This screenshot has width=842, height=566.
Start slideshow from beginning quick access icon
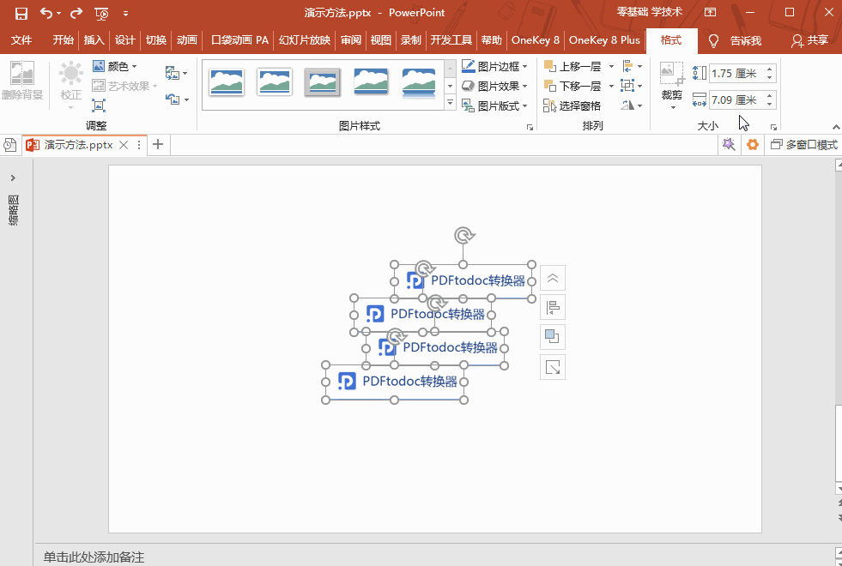[x=101, y=14]
